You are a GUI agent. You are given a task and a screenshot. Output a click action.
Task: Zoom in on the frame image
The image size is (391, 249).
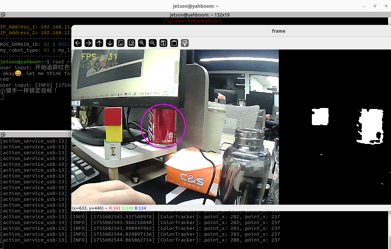142,43
